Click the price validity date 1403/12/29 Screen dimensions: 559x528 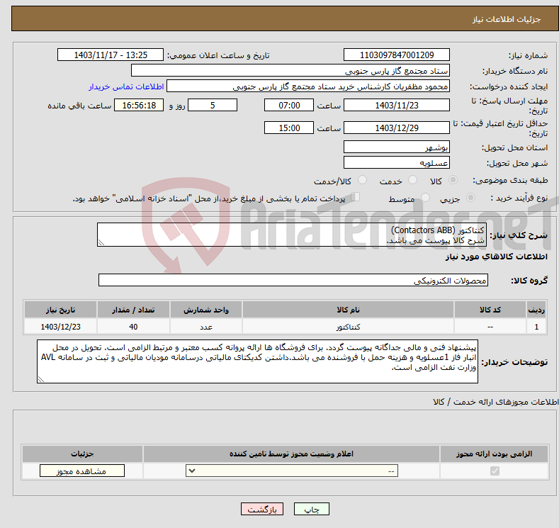pos(397,128)
